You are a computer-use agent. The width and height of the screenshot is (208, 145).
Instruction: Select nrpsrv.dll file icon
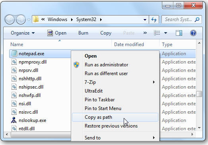14,70
